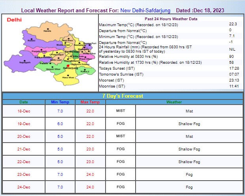This screenshot has width=245, height=196.
Task: Click min temp '5.0' in the 20-Dec row
Action: pos(60,137)
